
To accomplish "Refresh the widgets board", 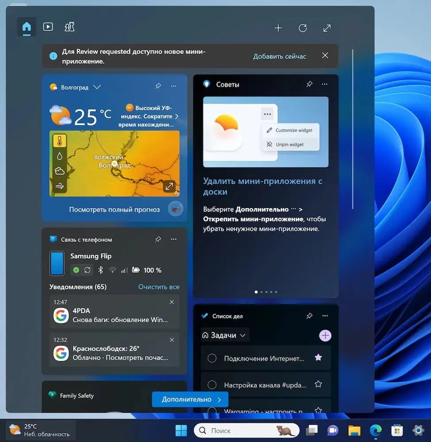I will (x=303, y=28).
